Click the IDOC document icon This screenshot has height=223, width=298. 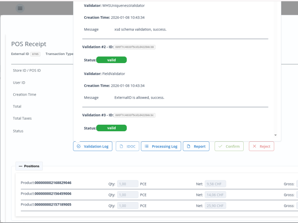pos(121,146)
